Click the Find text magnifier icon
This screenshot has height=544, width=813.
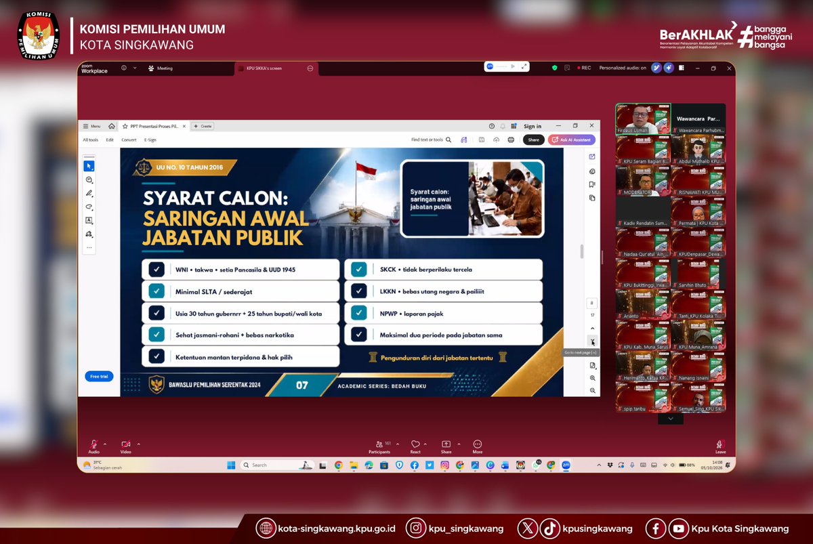(x=448, y=140)
